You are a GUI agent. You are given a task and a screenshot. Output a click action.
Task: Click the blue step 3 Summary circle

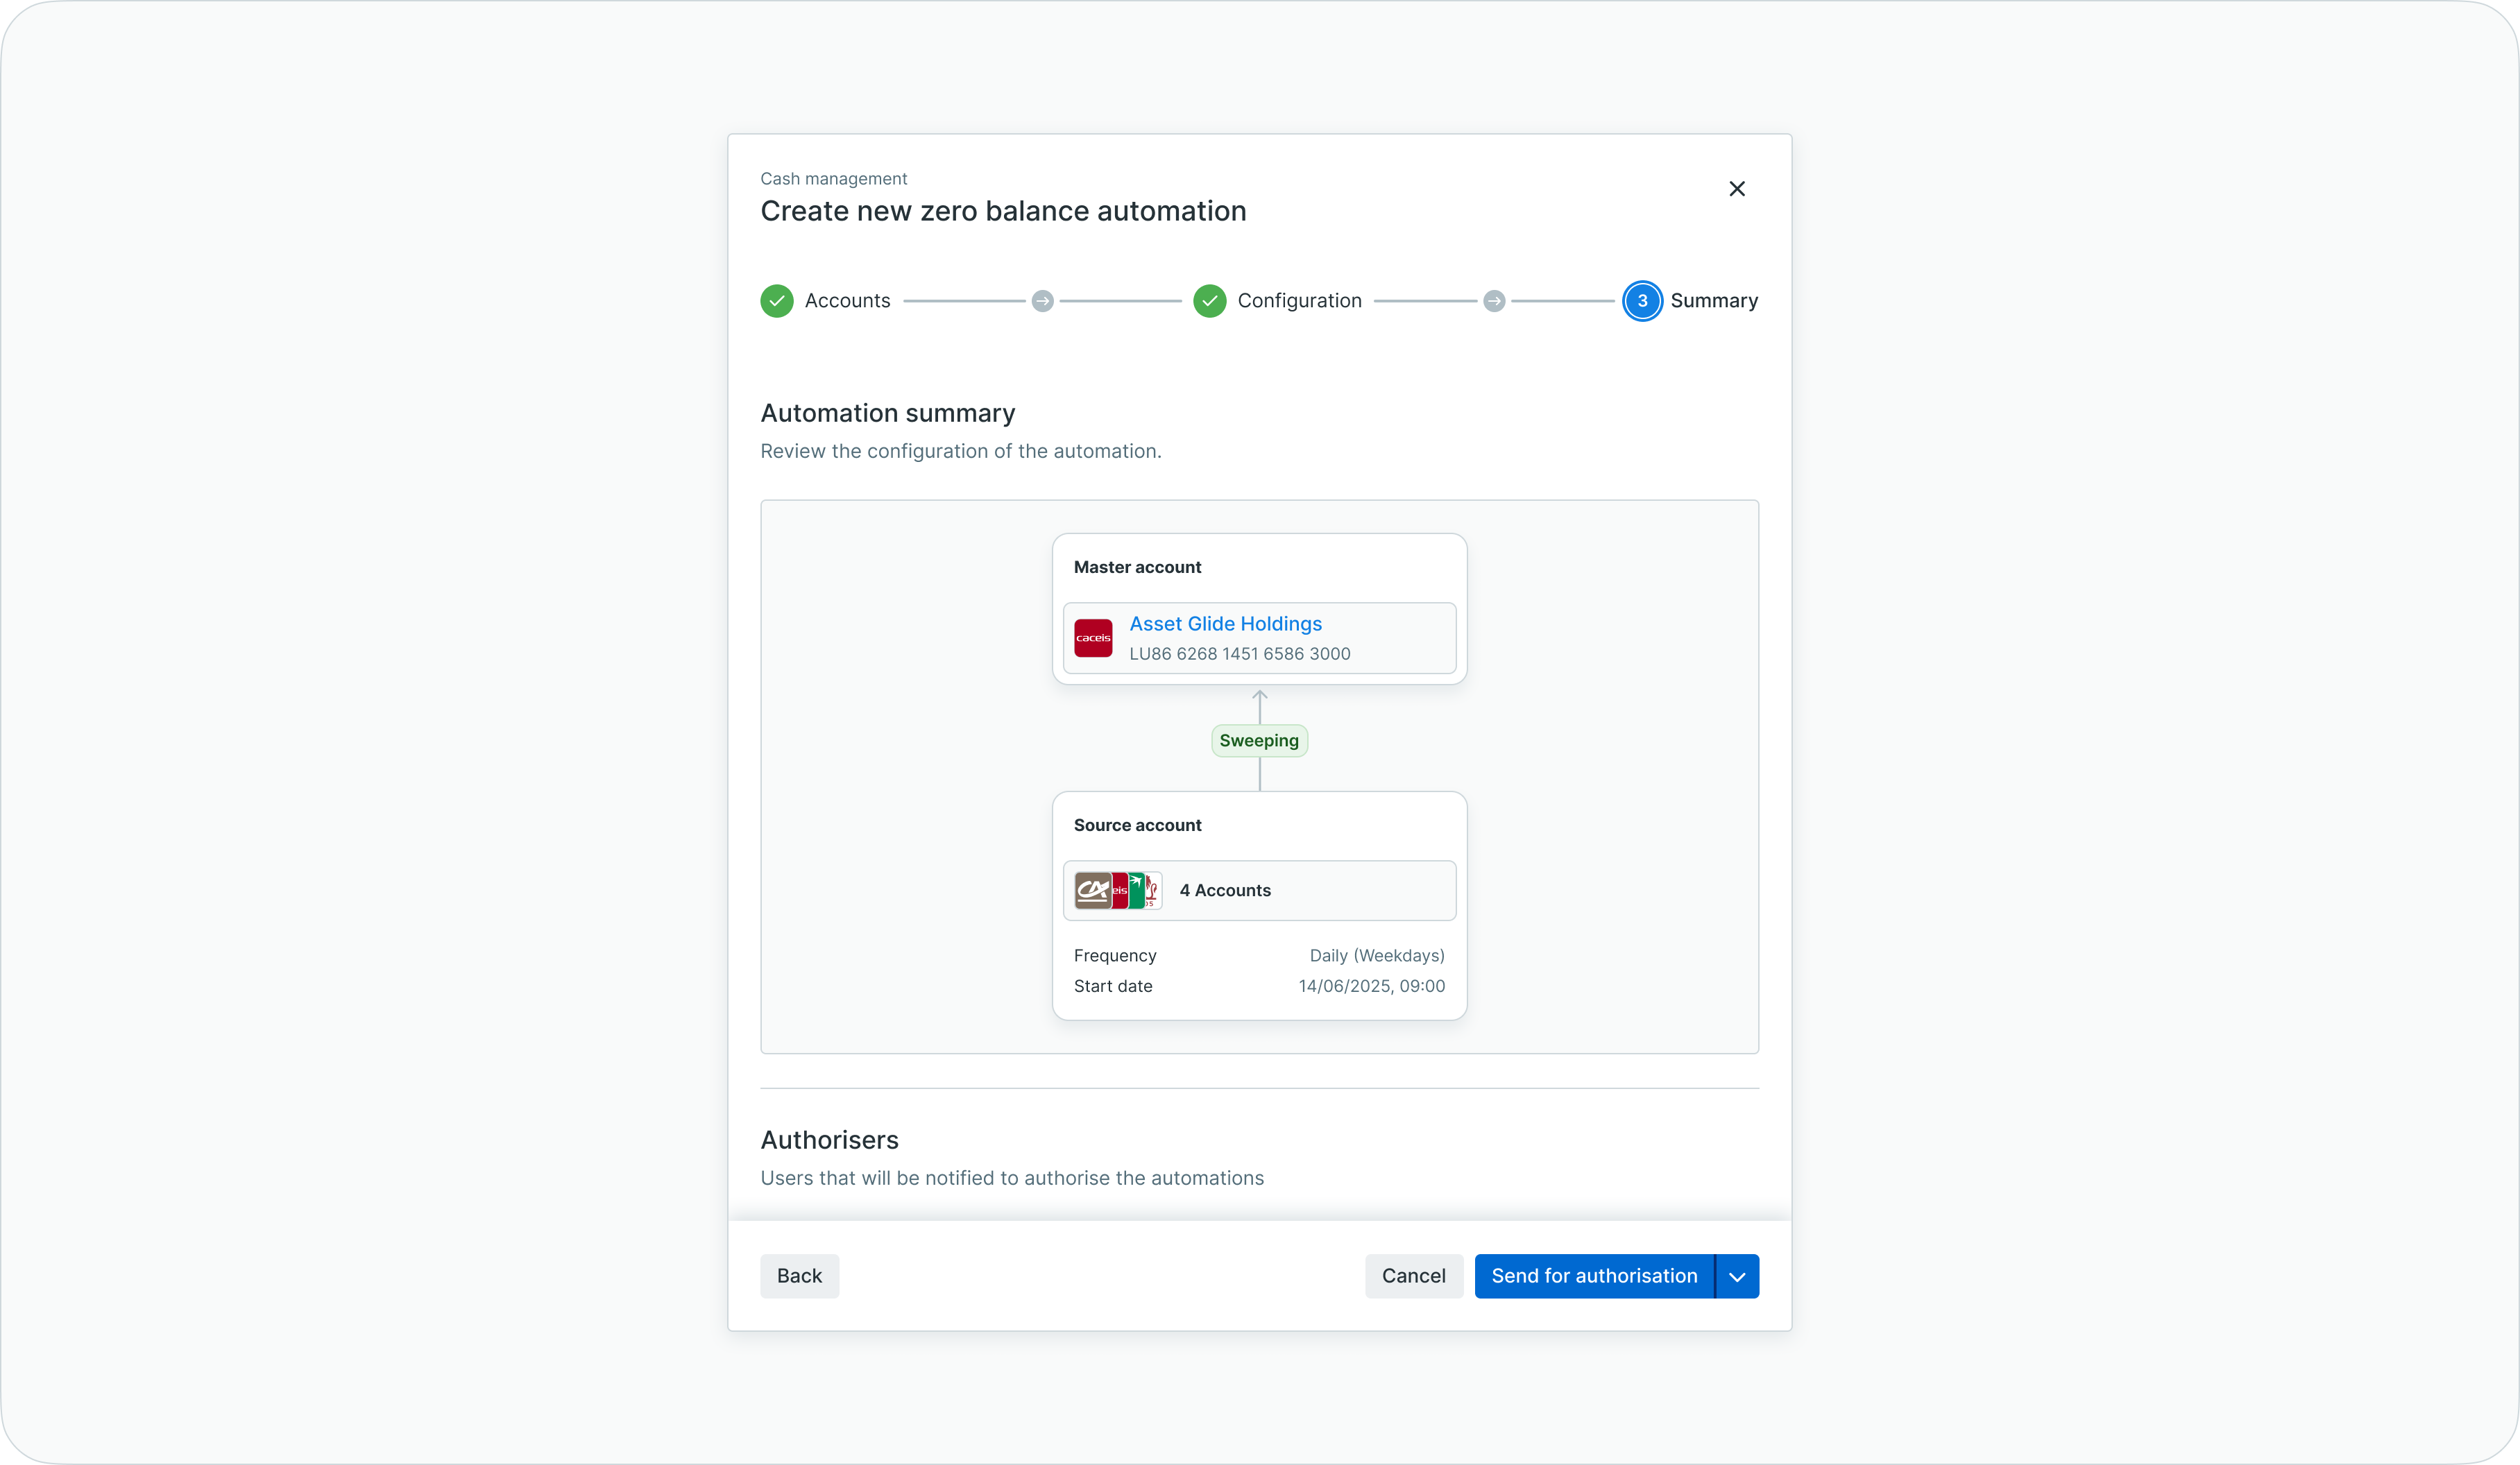(1642, 301)
